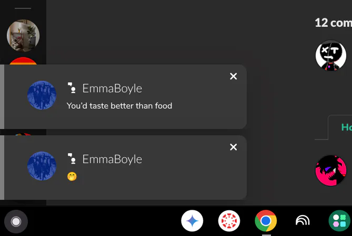Open the black-and-white X-eyed commenter avatar
Image resolution: width=352 pixels, height=236 pixels.
click(x=331, y=55)
